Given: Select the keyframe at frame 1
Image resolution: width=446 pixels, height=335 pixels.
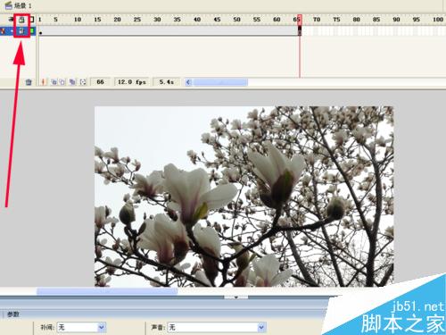Looking at the screenshot, I should tap(40, 31).
